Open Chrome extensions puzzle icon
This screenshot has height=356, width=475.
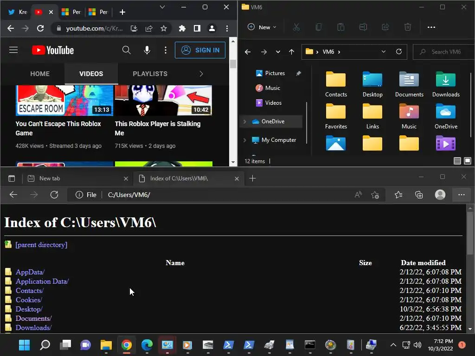[x=182, y=28]
